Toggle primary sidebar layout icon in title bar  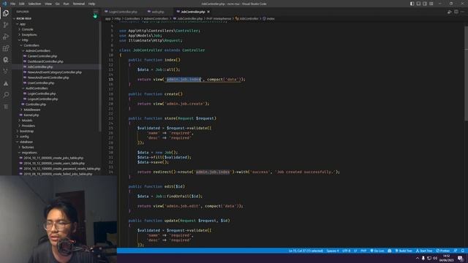pyautogui.click(x=412, y=4)
